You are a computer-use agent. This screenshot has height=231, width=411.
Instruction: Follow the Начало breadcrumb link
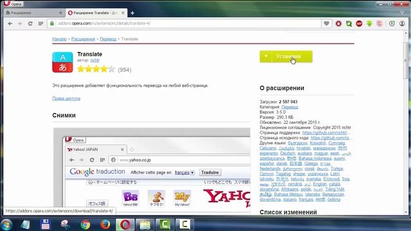(x=59, y=38)
